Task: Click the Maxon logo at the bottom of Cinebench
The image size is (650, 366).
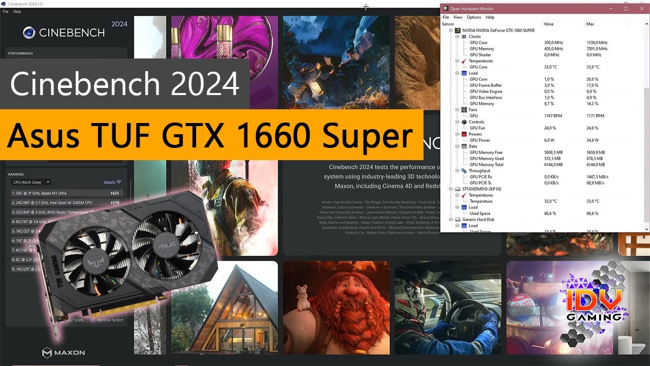Action: click(63, 352)
